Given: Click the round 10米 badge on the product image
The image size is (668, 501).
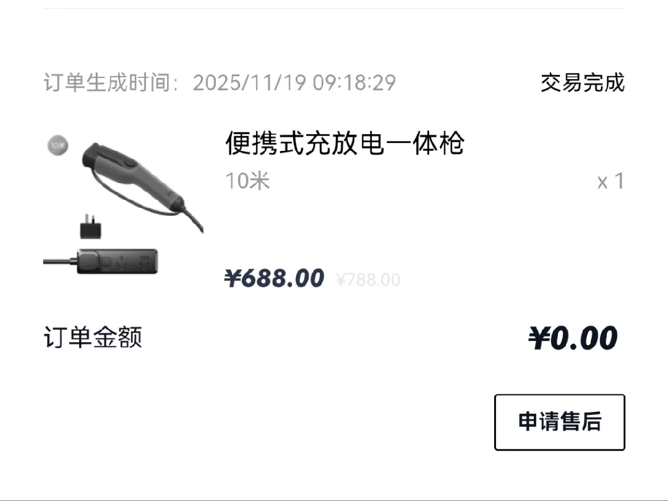Looking at the screenshot, I should pyautogui.click(x=58, y=145).
